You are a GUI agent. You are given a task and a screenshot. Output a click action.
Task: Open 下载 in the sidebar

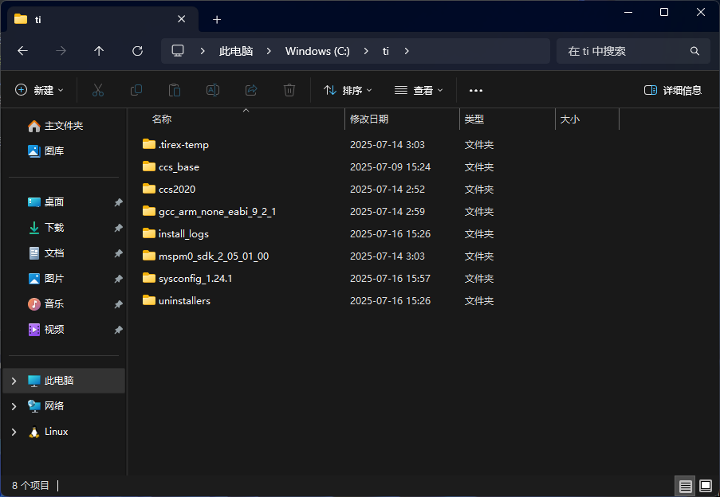[46, 228]
